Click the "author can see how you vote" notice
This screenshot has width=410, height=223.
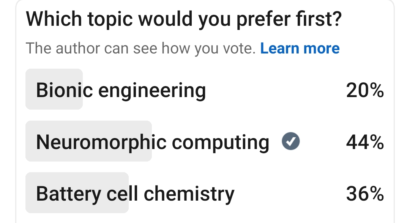140,49
